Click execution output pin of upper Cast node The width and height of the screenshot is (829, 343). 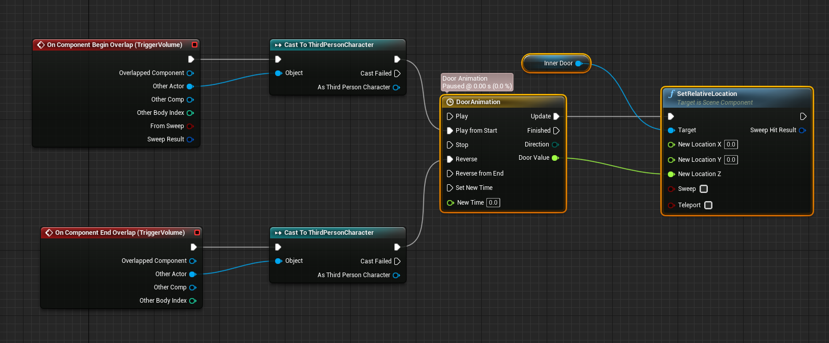pos(397,59)
